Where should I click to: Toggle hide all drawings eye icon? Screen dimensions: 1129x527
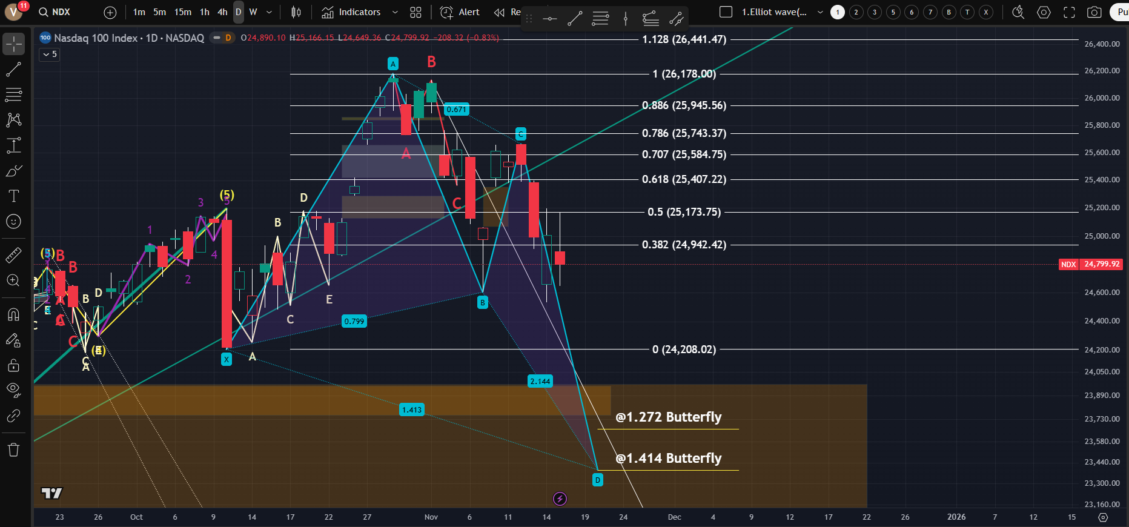[13, 389]
